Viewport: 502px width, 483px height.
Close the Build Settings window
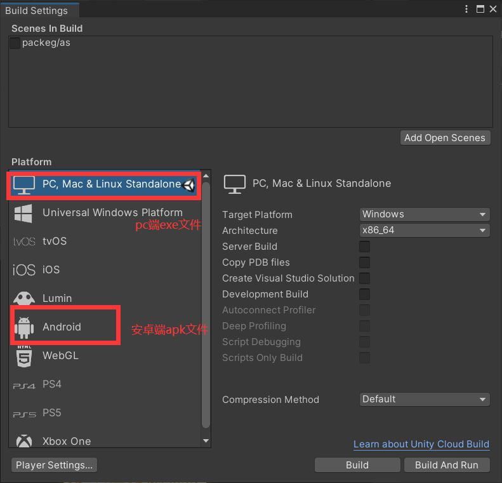(493, 9)
